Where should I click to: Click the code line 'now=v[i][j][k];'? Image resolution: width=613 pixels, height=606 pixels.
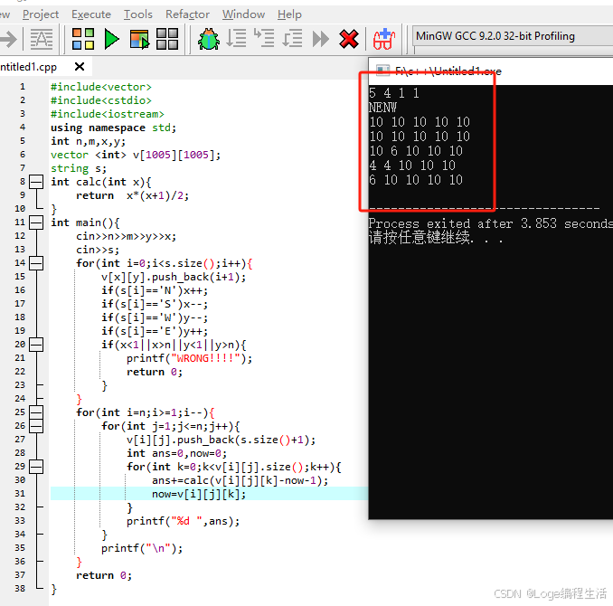pyautogui.click(x=199, y=494)
